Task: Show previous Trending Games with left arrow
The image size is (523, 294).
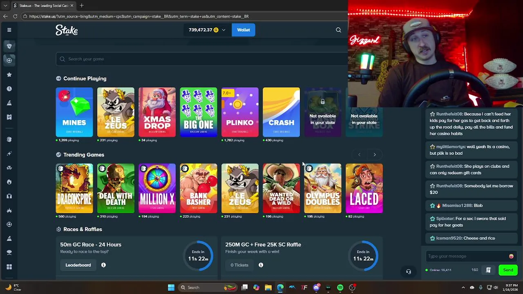Action: (359, 155)
